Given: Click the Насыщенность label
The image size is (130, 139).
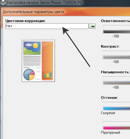Looking at the screenshot, I should coord(115,72).
